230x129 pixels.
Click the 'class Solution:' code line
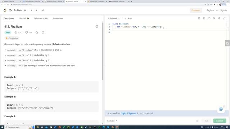pyautogui.click(x=121, y=24)
